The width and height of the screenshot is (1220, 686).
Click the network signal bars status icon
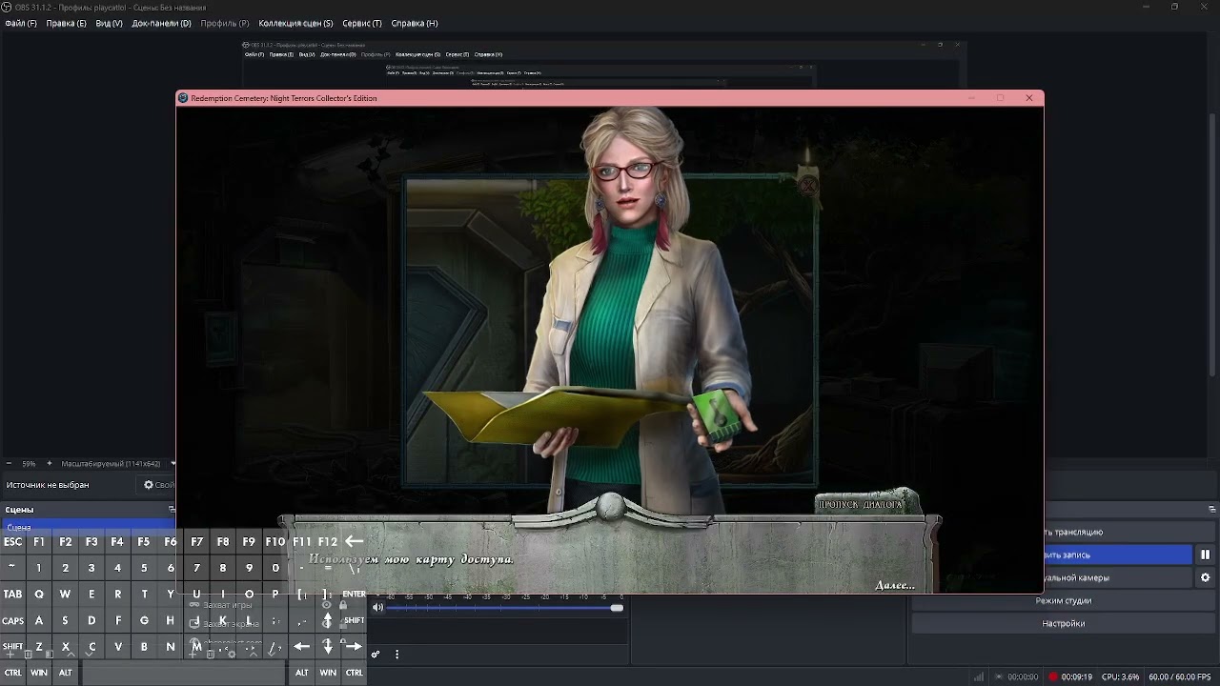pos(979,677)
